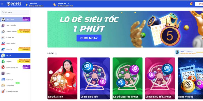Click the lightning bolt Kèo Thơm icon
The image size is (203, 101).
[27, 5]
